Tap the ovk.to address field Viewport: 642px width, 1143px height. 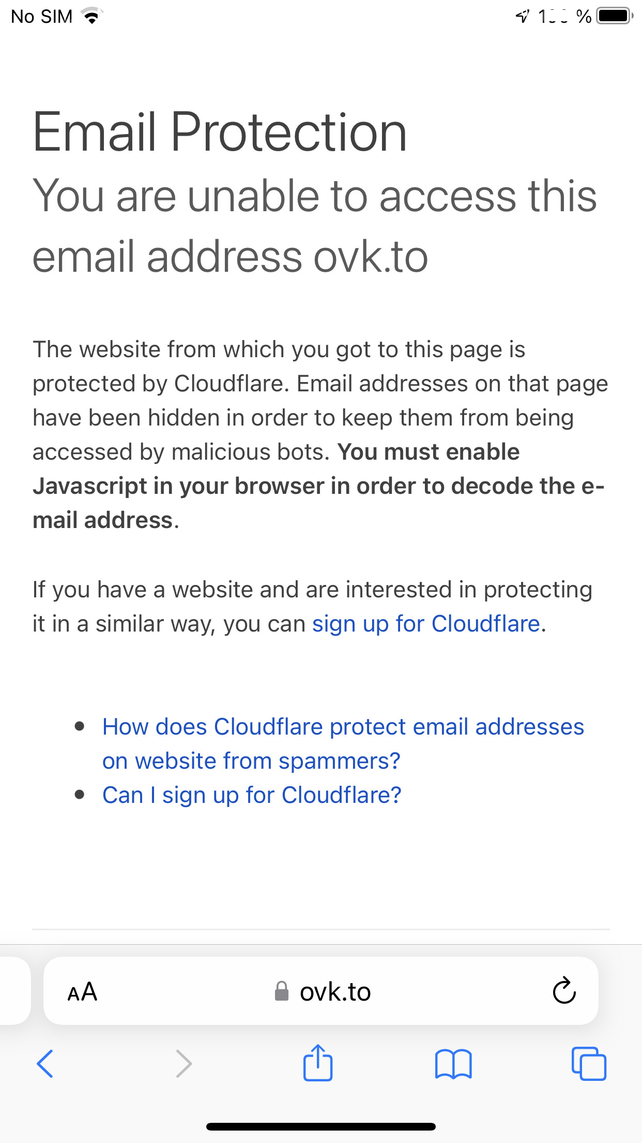click(x=335, y=992)
